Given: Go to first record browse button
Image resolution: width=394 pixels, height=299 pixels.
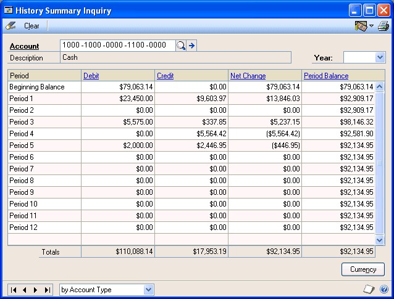Looking at the screenshot, I should [x=14, y=290].
